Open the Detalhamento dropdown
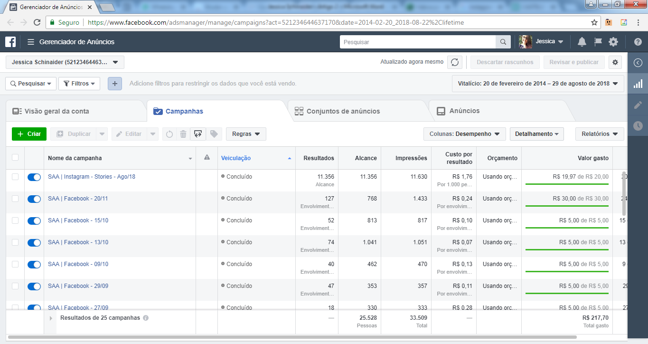Viewport: 648px width, 344px height. [537, 134]
